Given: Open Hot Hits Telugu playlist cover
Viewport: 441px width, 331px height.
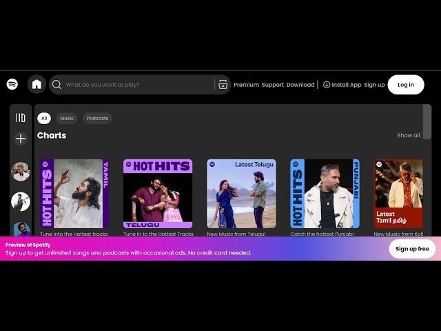Looking at the screenshot, I should 158,194.
